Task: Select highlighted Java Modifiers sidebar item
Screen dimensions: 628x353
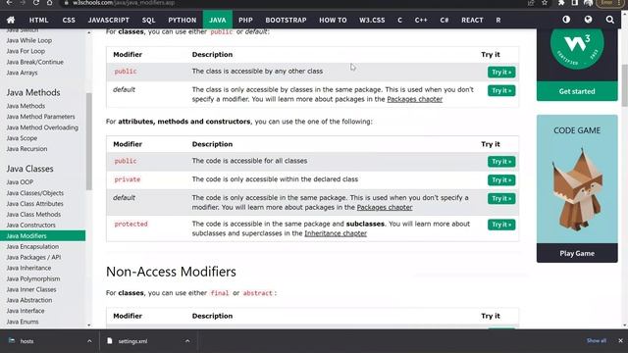Action: click(x=42, y=236)
